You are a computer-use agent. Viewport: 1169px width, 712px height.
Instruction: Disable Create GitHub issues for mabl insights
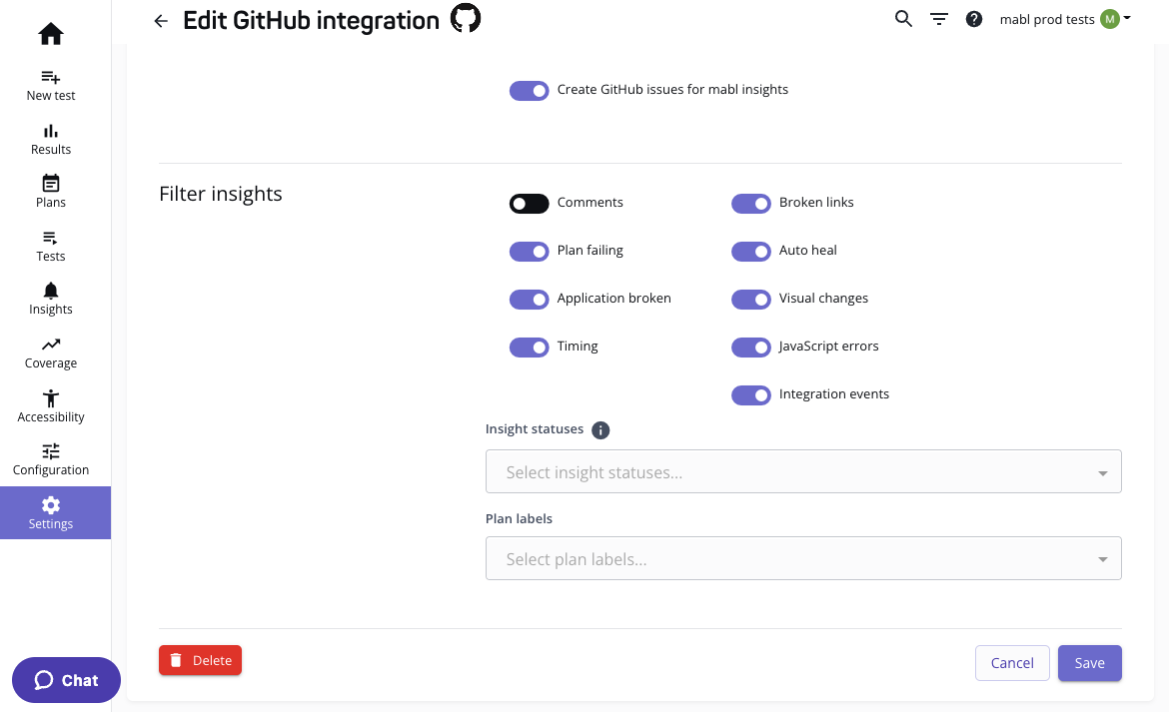click(530, 90)
